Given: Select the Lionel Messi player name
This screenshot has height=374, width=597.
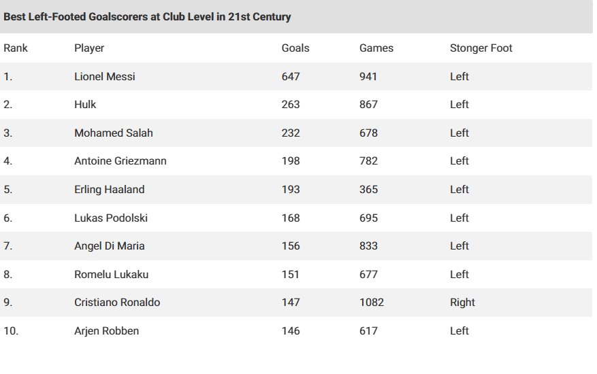Looking at the screenshot, I should coord(105,77).
